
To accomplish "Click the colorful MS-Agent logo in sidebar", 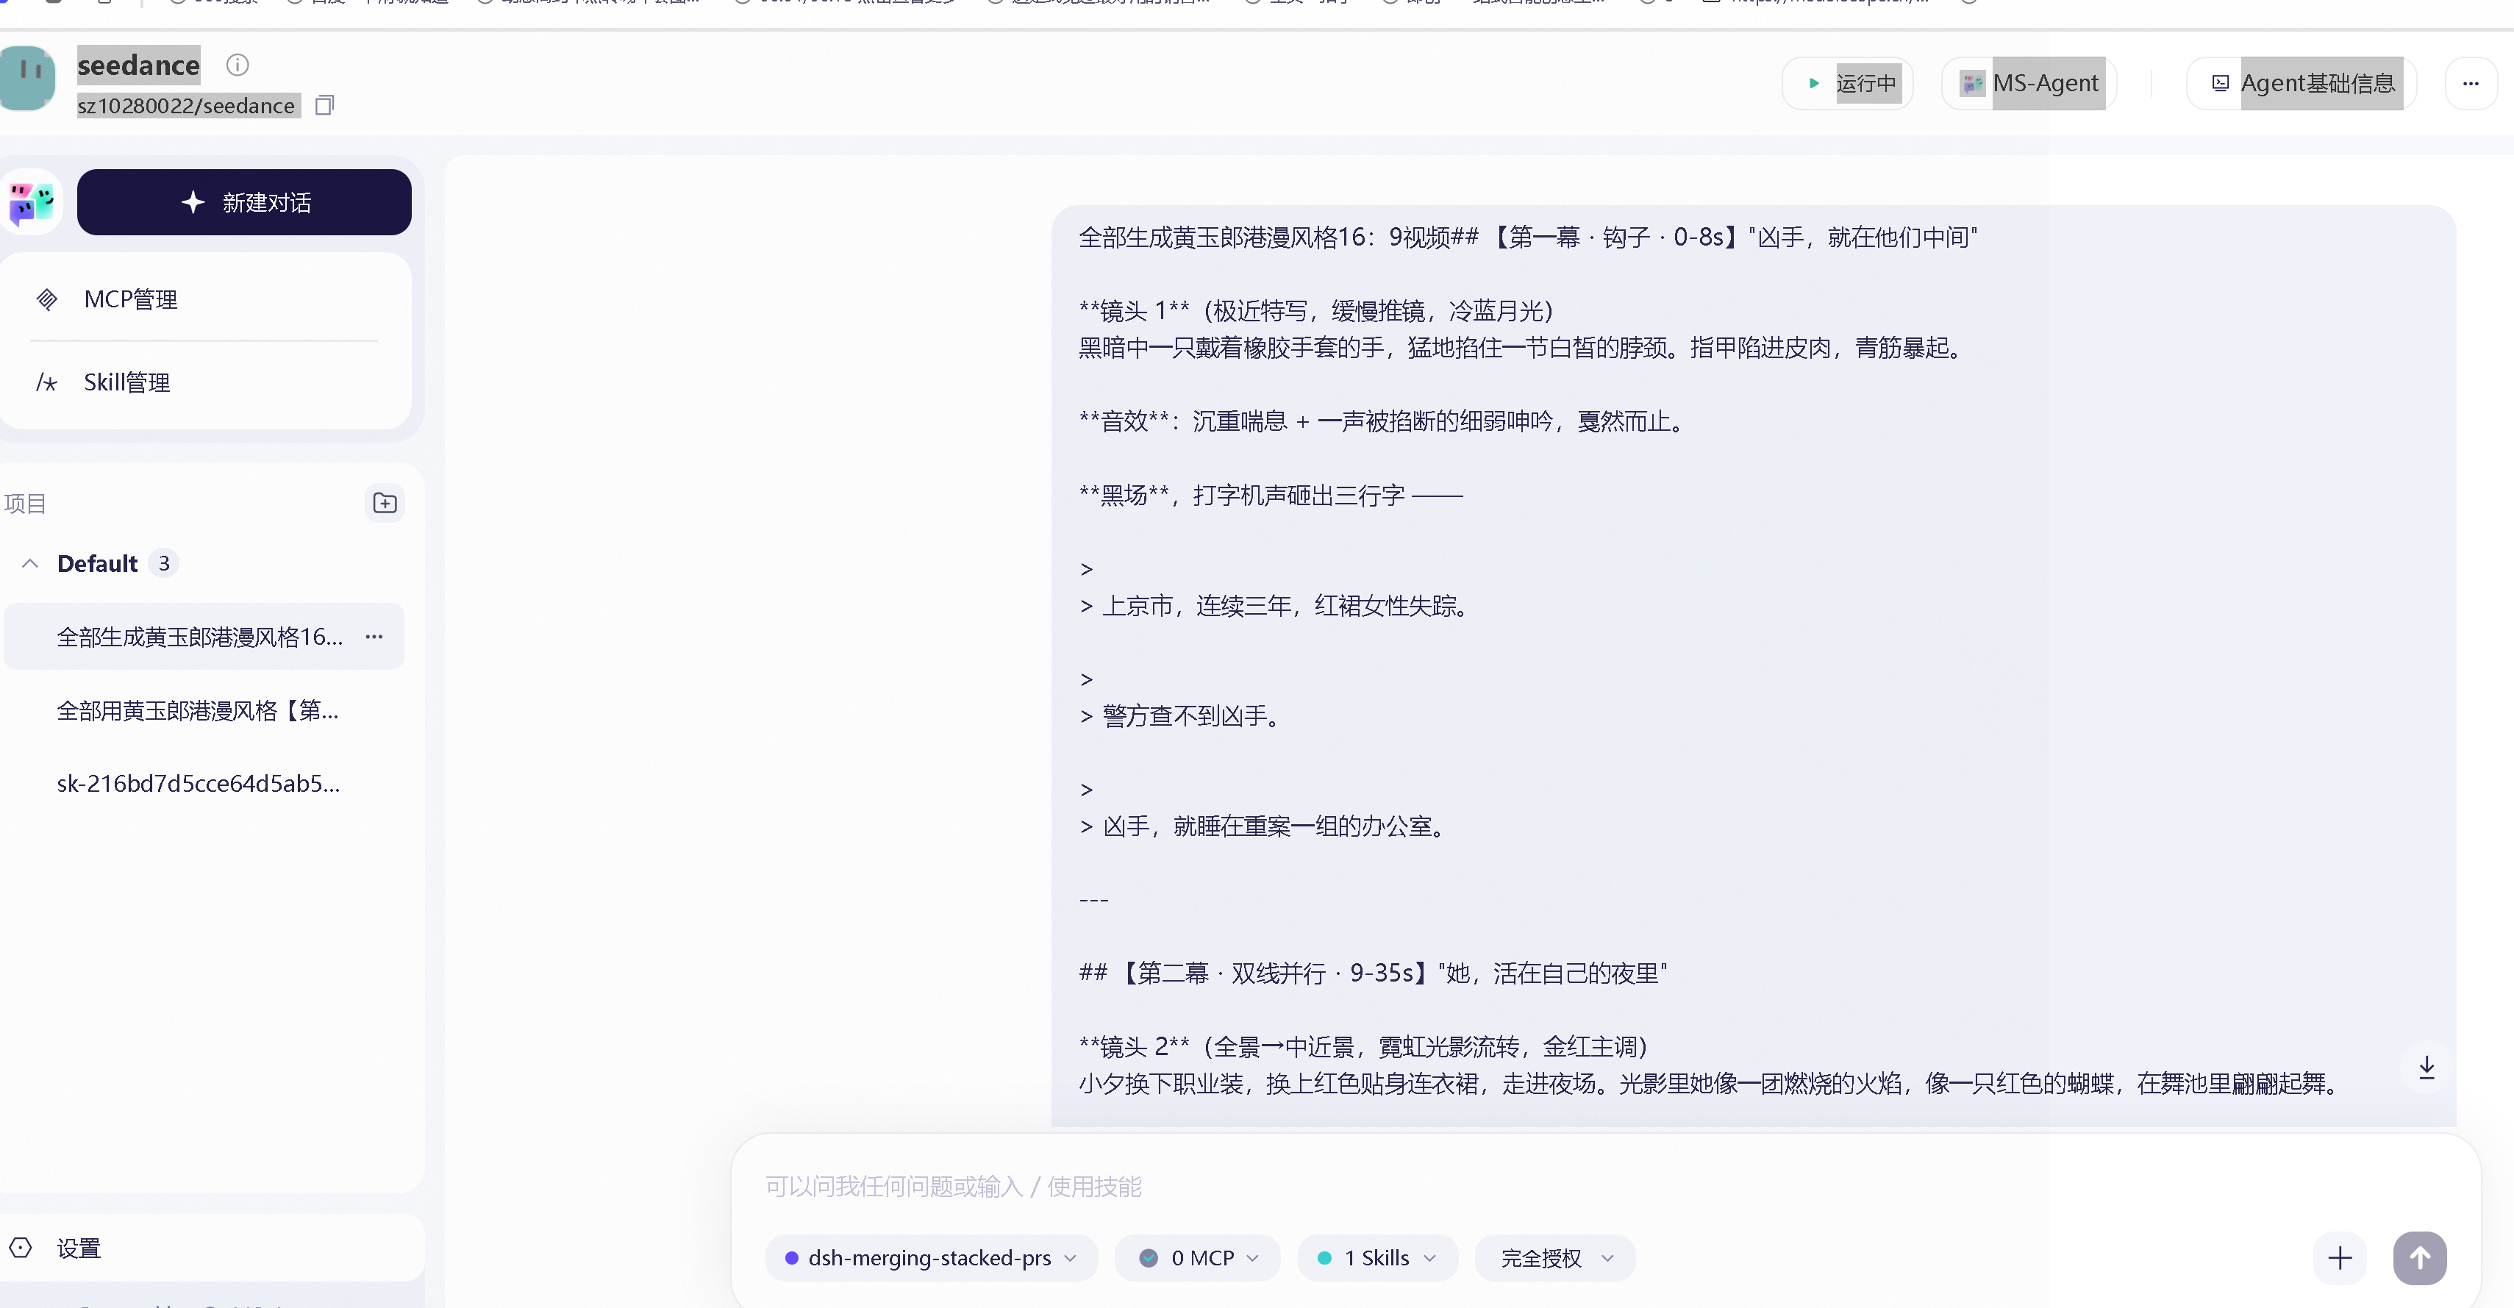I will (31, 203).
